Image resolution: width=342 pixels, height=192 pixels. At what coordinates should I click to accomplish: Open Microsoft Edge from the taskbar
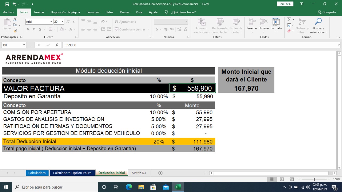[x=129, y=187]
